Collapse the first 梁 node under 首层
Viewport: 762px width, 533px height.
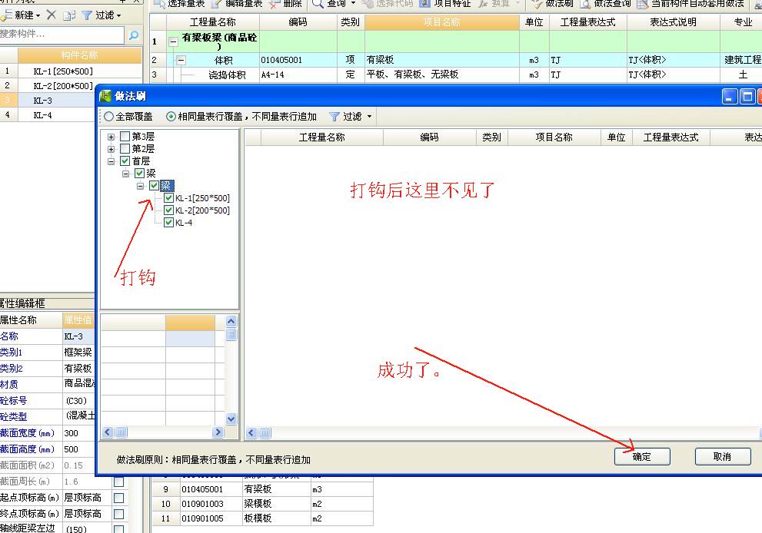coord(125,174)
